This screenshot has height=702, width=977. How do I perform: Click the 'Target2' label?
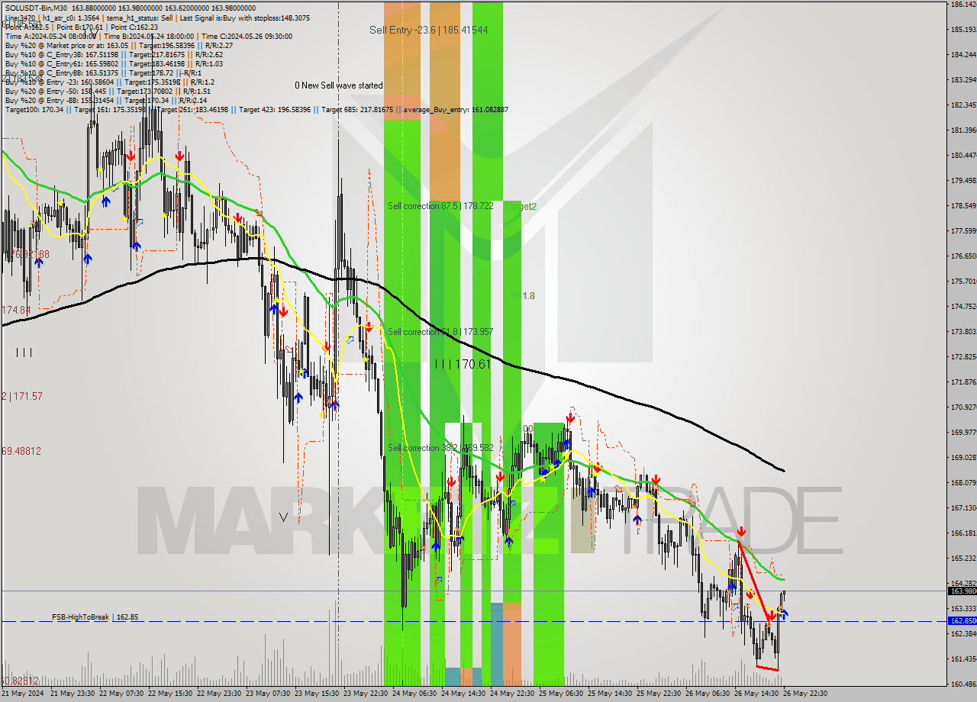coord(520,206)
